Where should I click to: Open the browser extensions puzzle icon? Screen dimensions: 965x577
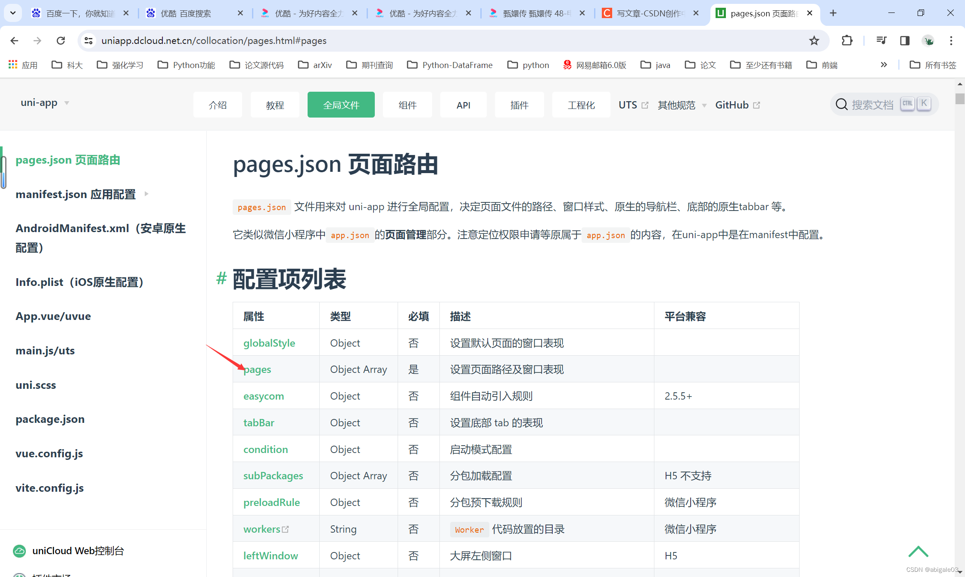pyautogui.click(x=847, y=40)
